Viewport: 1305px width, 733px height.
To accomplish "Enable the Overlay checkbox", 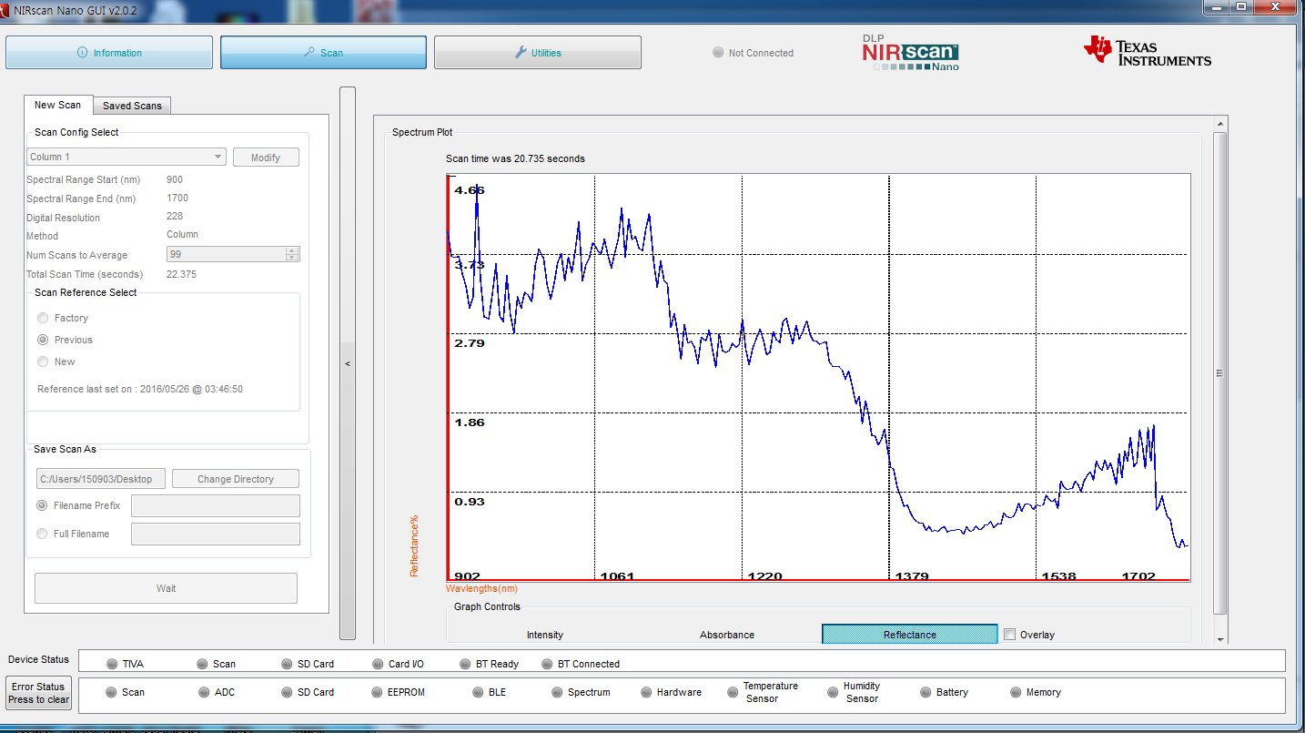I will (1009, 635).
